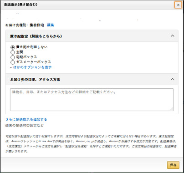This screenshot has height=173, width=184.
Task: Select ガスメーターボックス radio option
Action: click(x=13, y=62)
